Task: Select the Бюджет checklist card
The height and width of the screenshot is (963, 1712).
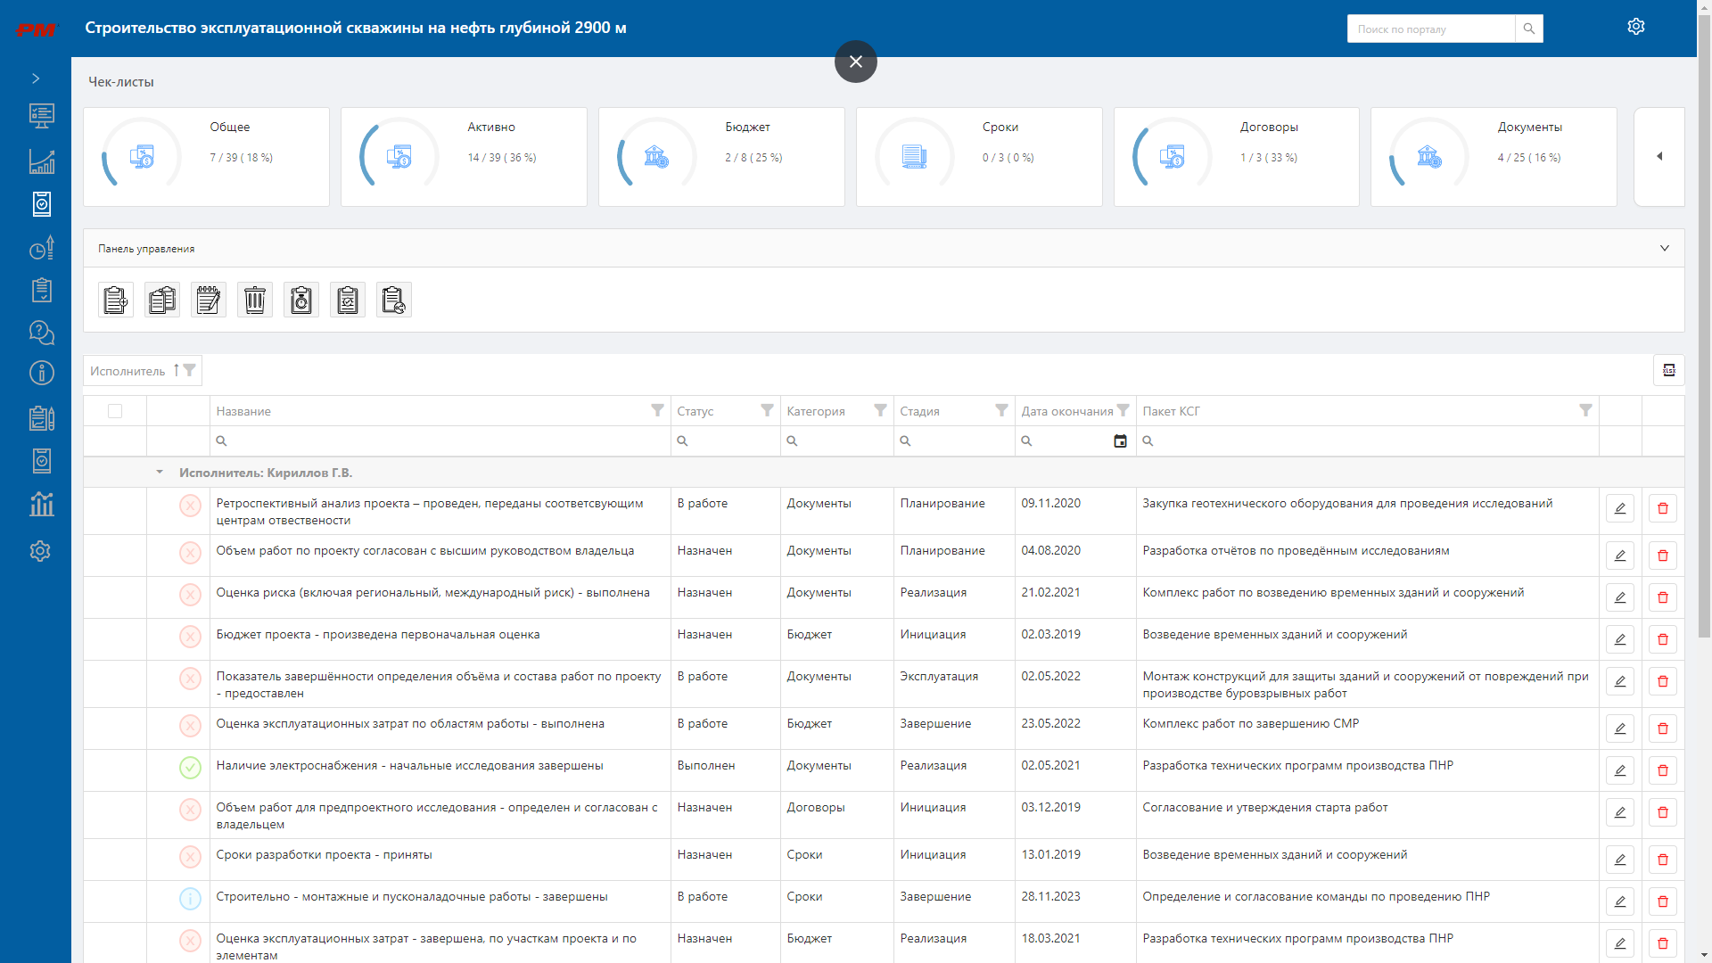Action: [x=721, y=157]
